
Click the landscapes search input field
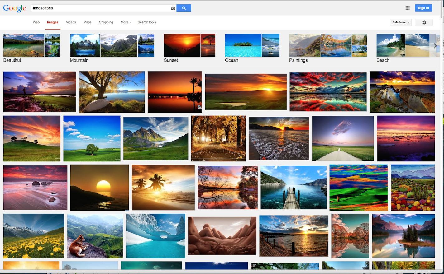point(101,8)
